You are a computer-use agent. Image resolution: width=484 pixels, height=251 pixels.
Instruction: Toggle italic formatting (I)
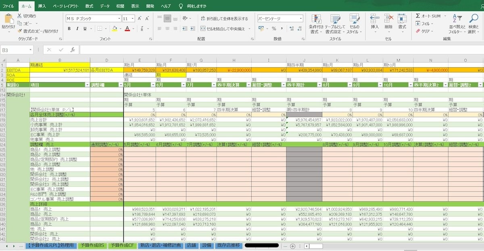77,29
